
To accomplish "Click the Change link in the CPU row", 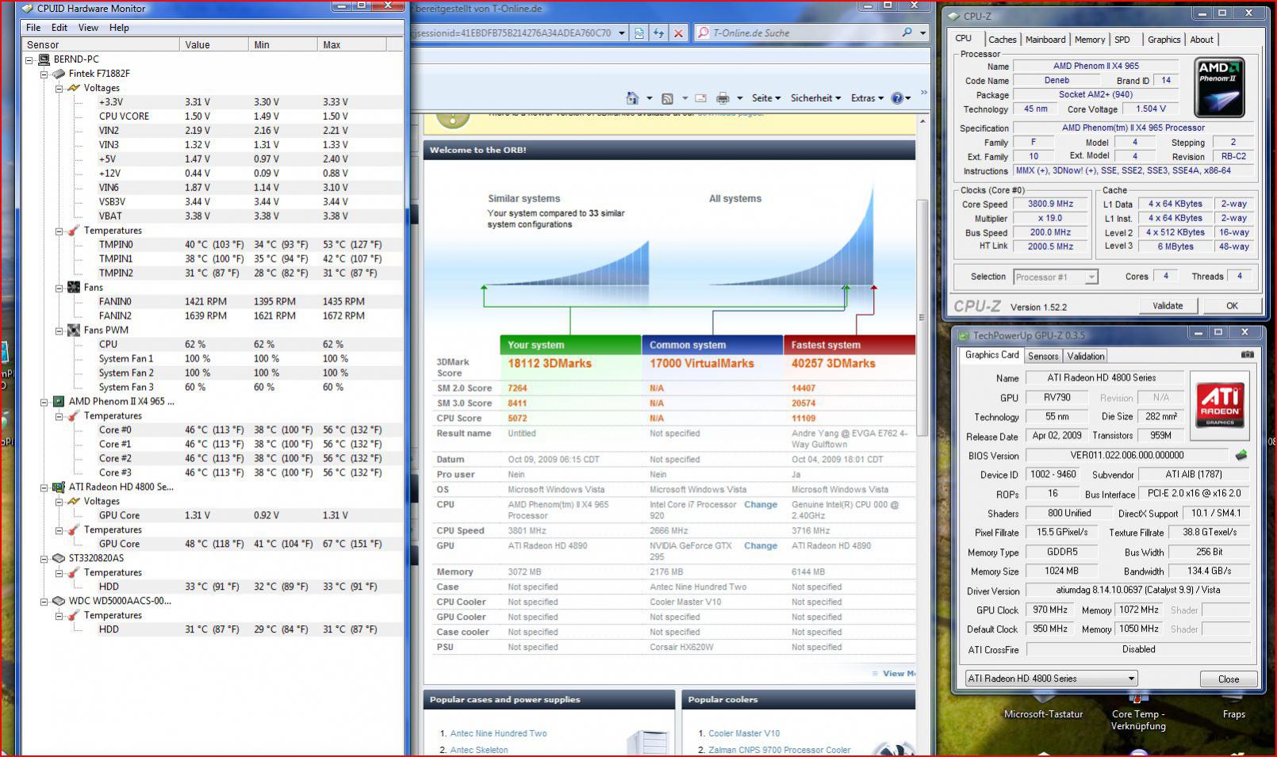I will click(x=761, y=505).
